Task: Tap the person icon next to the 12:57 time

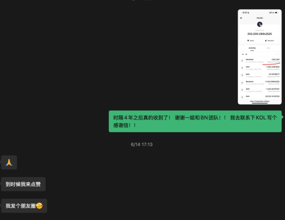Action: point(248,13)
